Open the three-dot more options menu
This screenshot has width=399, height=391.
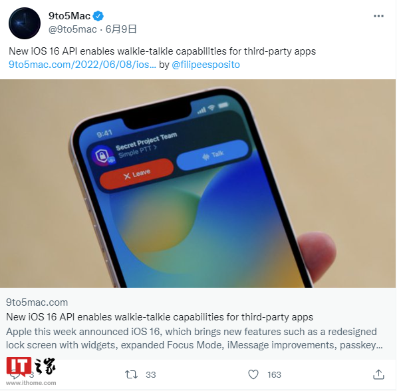(378, 16)
